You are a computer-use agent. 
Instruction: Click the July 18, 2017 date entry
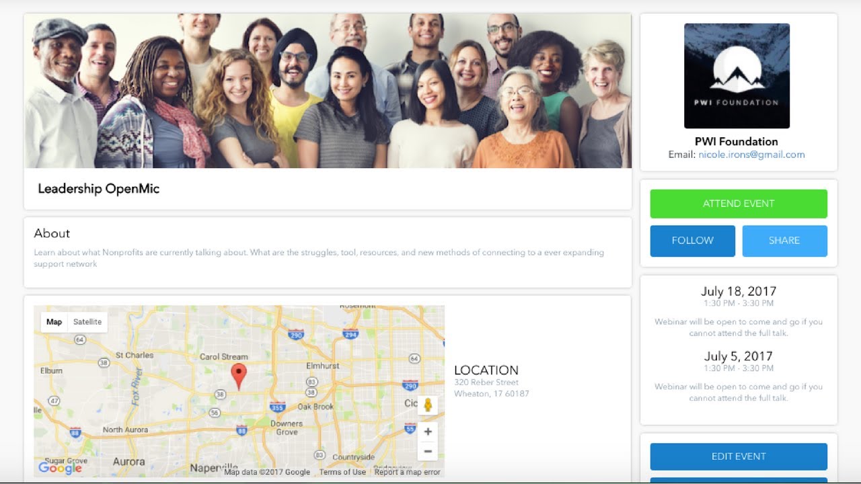739,291
